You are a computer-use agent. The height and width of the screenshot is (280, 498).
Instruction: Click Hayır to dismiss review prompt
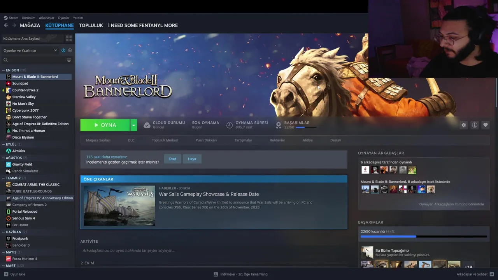(x=192, y=159)
